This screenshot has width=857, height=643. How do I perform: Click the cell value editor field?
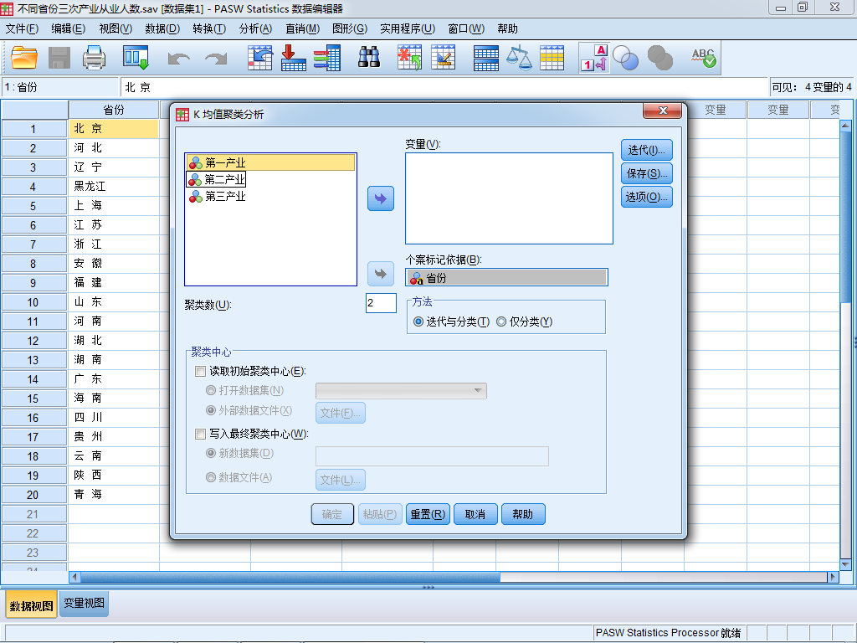click(444, 87)
